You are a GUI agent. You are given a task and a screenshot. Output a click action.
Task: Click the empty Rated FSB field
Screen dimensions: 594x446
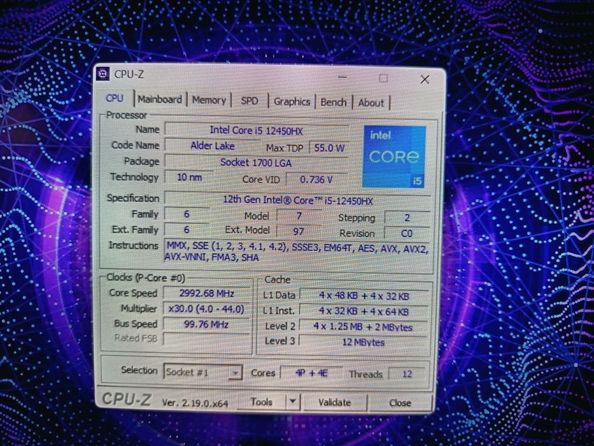click(207, 339)
